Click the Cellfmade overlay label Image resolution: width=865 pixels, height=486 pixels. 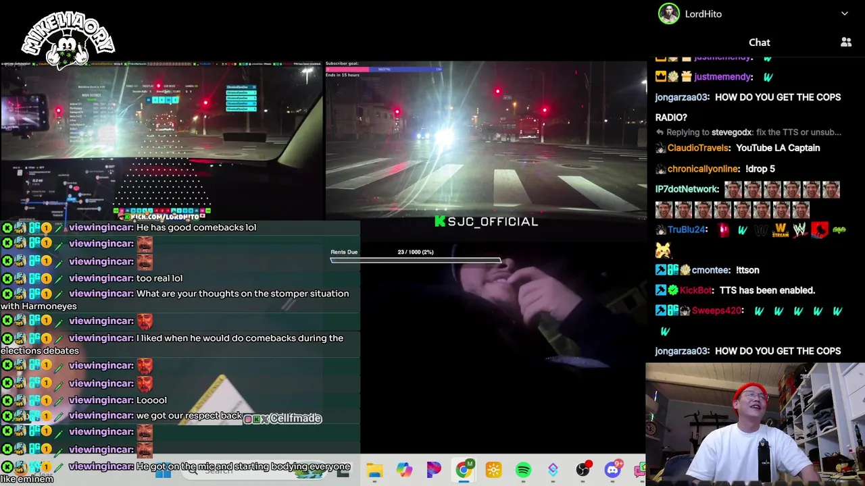(282, 418)
